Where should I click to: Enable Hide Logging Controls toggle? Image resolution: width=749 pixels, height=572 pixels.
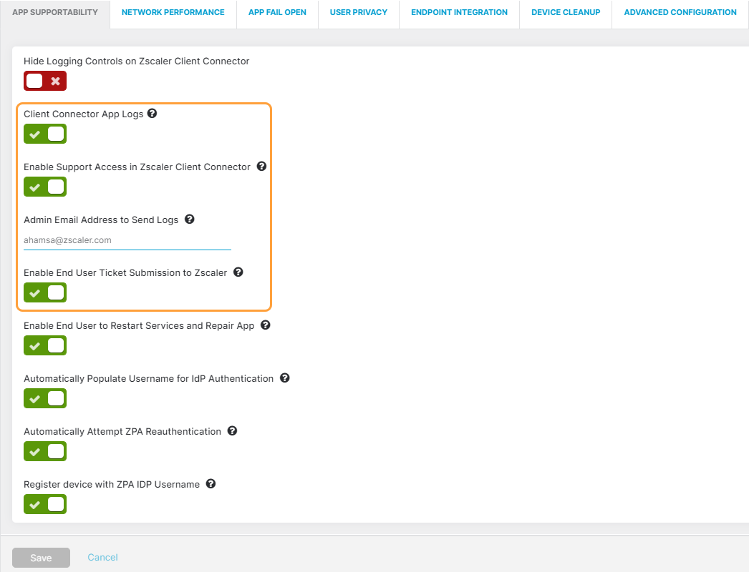point(45,81)
